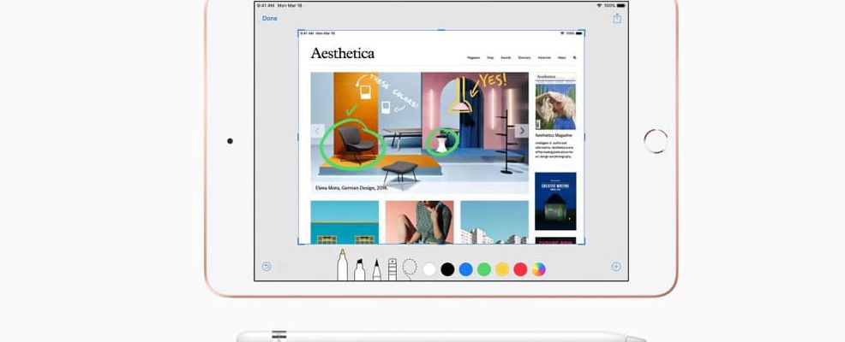
Task: Open the Aesthetica Magazine heading link
Action: coord(554,135)
